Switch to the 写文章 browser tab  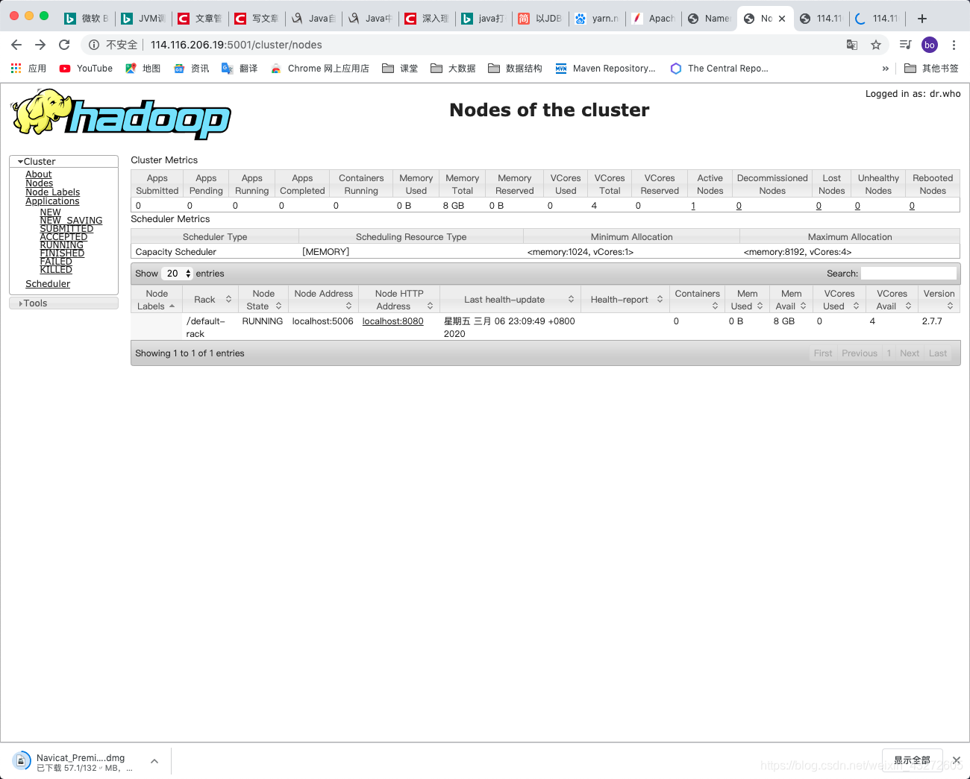pos(257,19)
